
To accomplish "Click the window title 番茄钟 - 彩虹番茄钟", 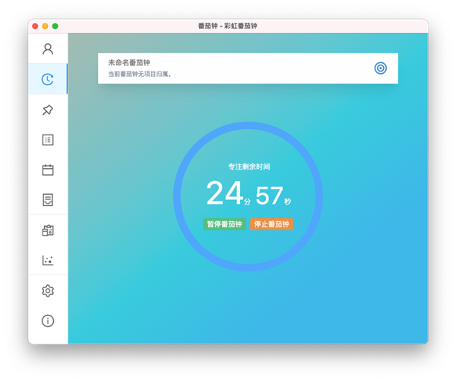I will [227, 26].
